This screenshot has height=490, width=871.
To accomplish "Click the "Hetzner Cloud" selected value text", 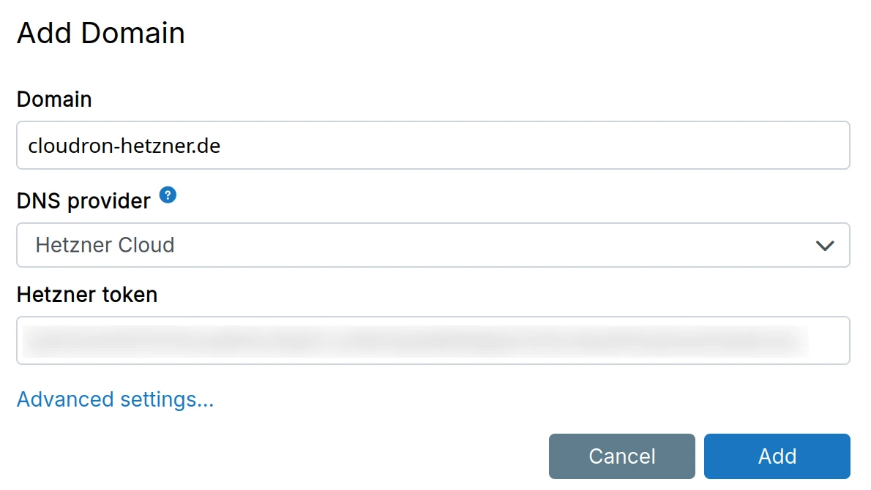I will 105,245.
